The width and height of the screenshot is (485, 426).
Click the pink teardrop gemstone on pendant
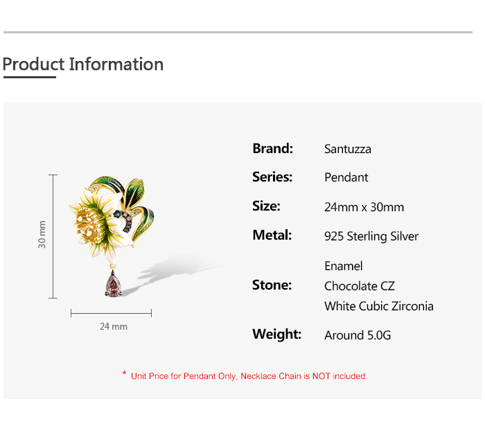(x=114, y=285)
